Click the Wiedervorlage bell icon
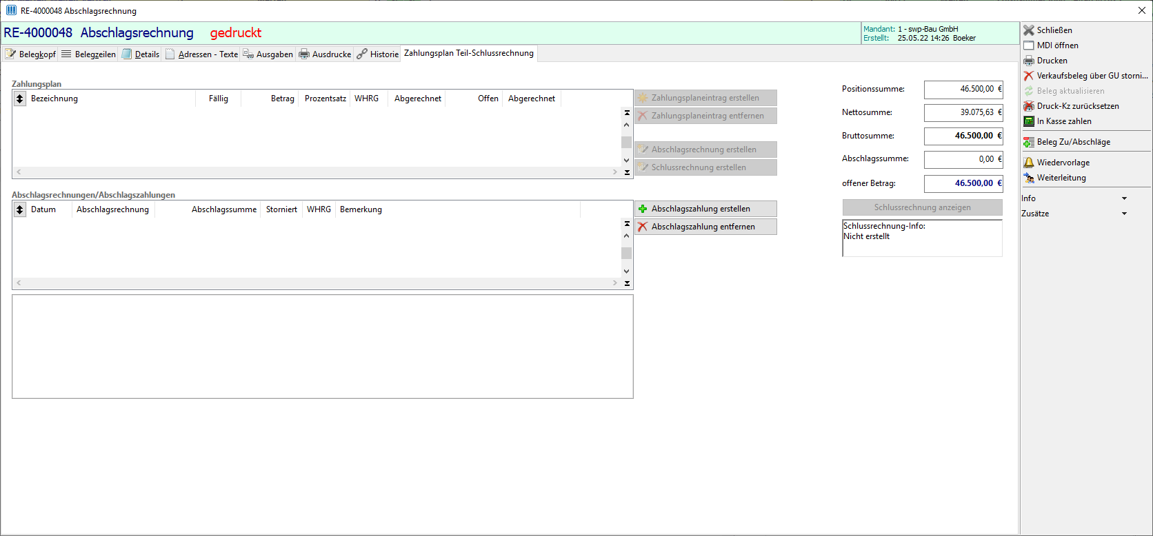The width and height of the screenshot is (1153, 536). [x=1029, y=163]
